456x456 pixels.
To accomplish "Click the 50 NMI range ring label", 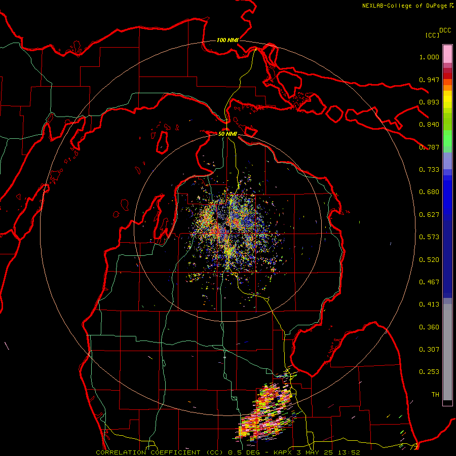I will tap(227, 134).
